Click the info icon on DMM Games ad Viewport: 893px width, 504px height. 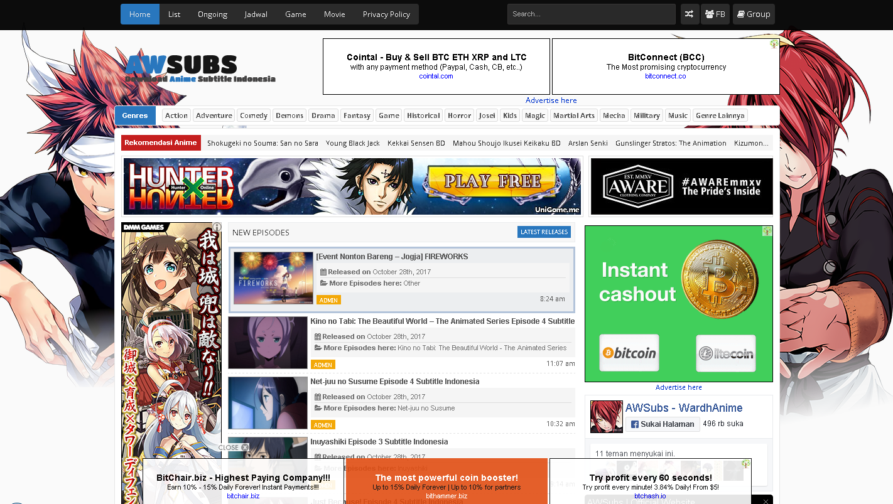click(x=217, y=227)
